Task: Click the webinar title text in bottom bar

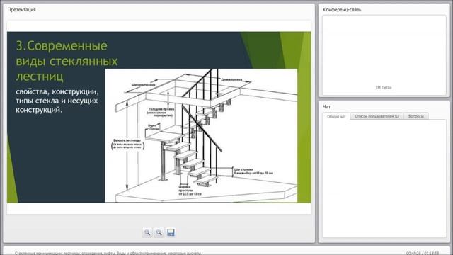Action: pos(108,253)
